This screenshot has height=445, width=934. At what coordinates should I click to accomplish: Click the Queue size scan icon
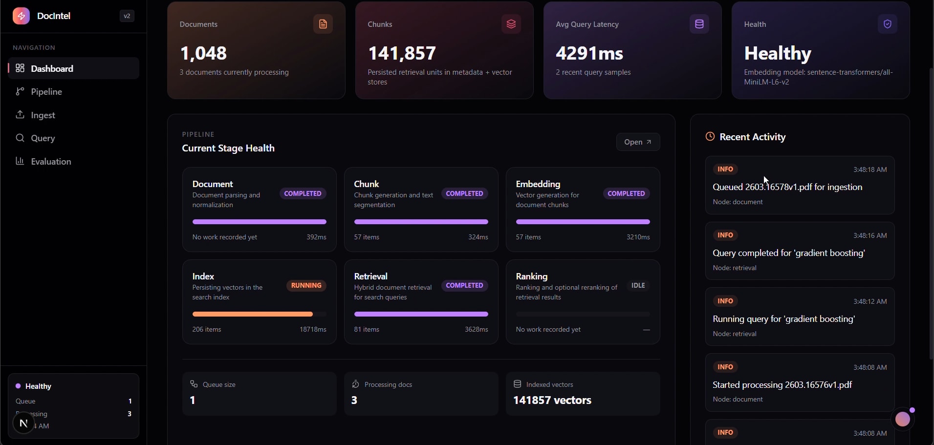195,384
